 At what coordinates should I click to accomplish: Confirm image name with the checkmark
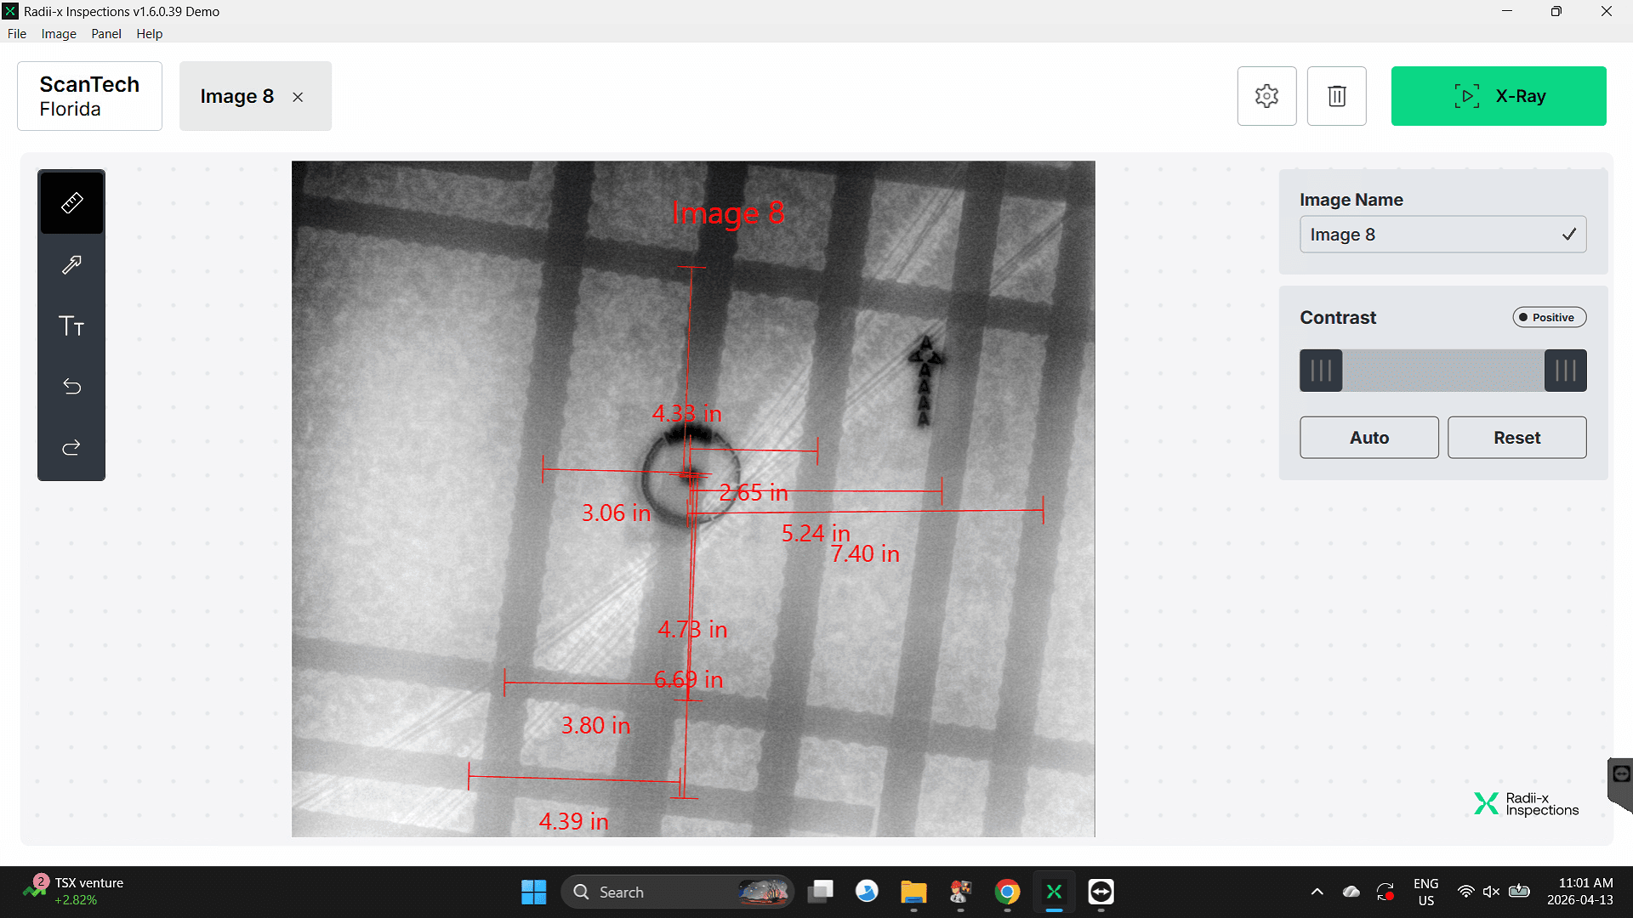[1568, 235]
